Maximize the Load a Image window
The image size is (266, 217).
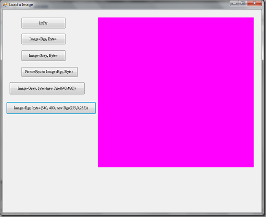click(243, 3)
